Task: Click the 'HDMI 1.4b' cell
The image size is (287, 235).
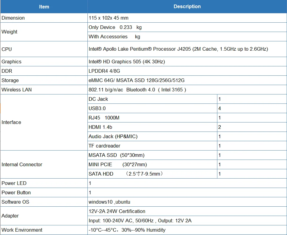Action: (152, 127)
